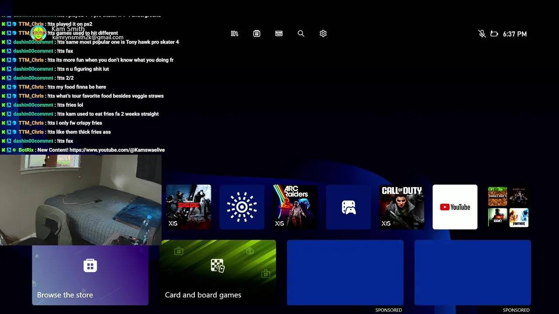Click the 6:37 PM clock
559x314 pixels.
coord(515,34)
